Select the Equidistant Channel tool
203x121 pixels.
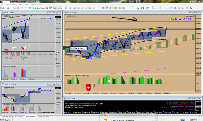coord(175,8)
